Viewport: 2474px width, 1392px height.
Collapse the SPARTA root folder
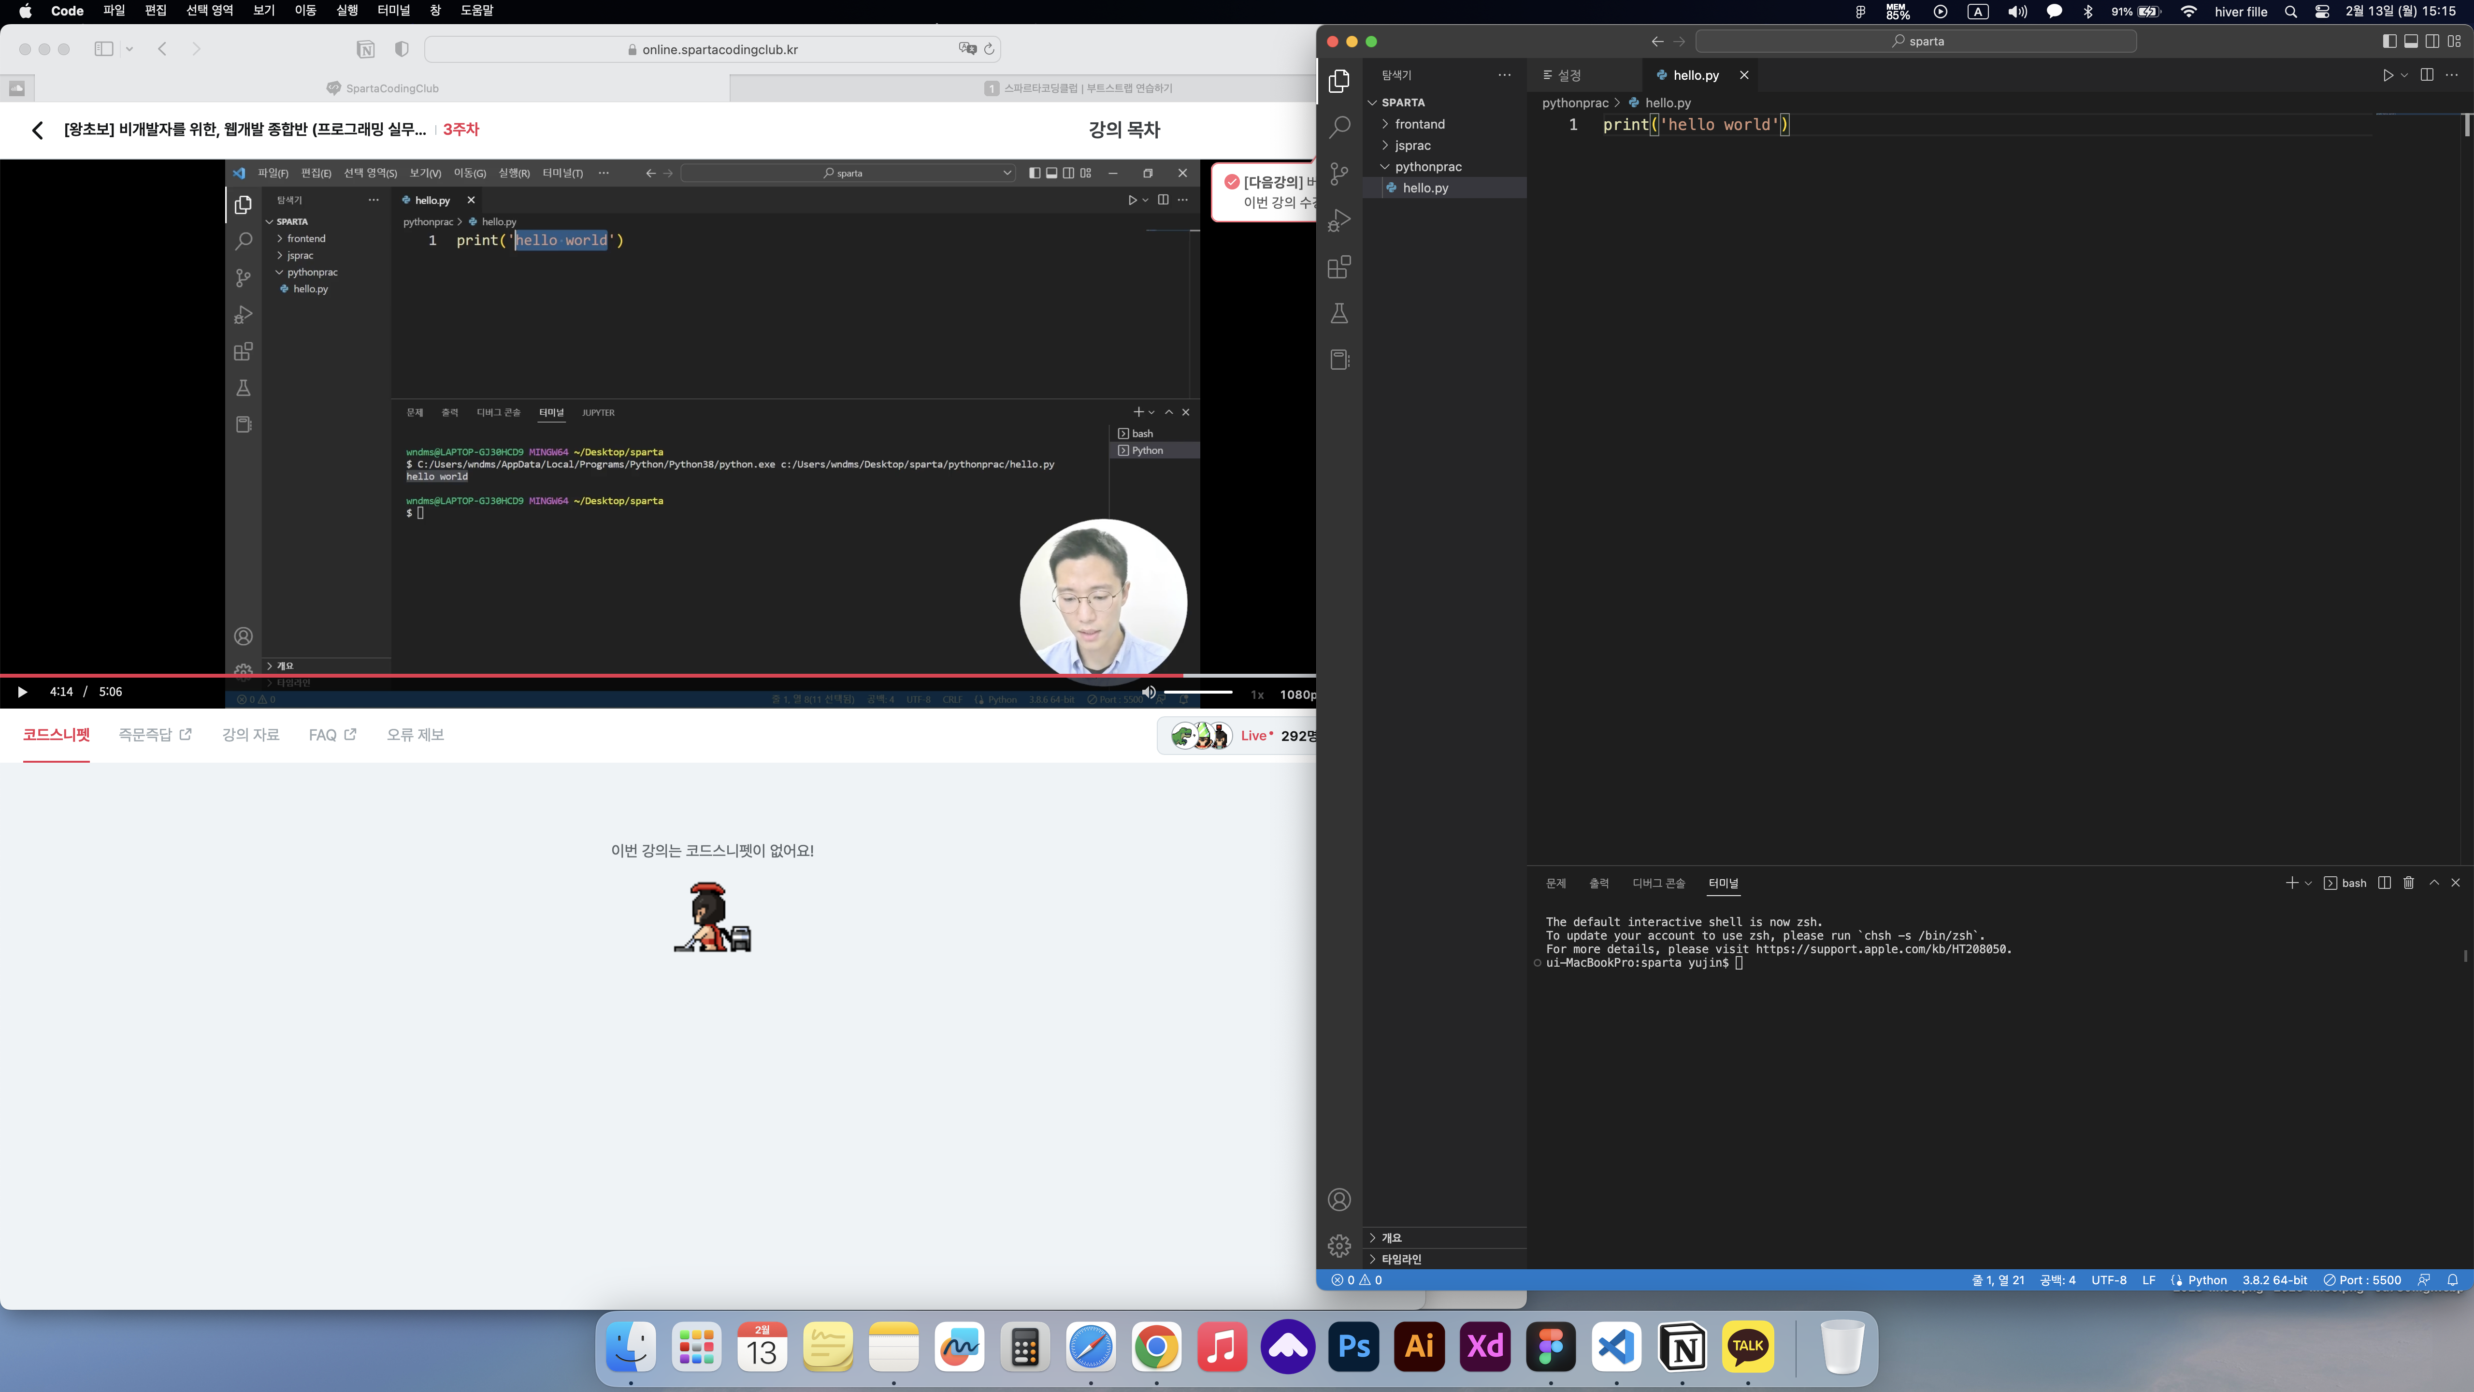1444,103
